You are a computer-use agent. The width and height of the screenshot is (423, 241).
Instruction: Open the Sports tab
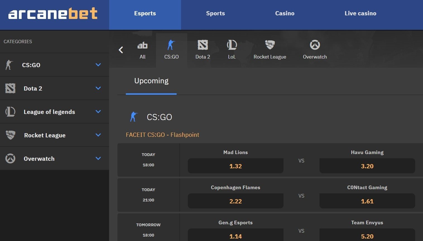pos(215,13)
